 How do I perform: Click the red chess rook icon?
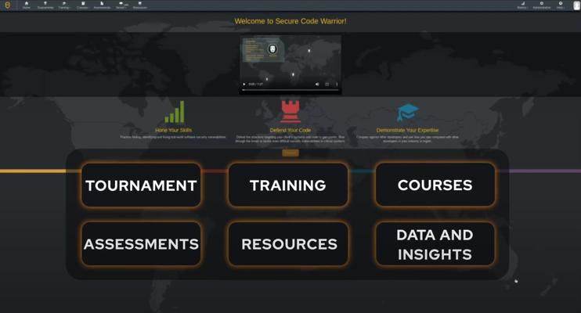(x=290, y=111)
